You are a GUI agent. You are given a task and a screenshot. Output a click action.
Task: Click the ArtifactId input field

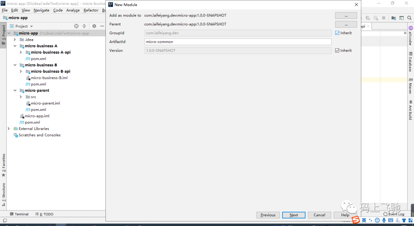pyautogui.click(x=238, y=42)
